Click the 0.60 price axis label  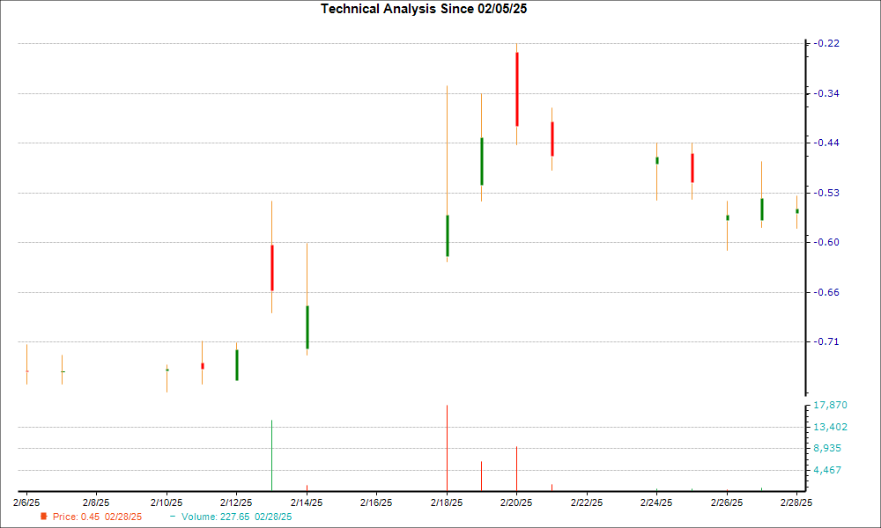tap(829, 242)
